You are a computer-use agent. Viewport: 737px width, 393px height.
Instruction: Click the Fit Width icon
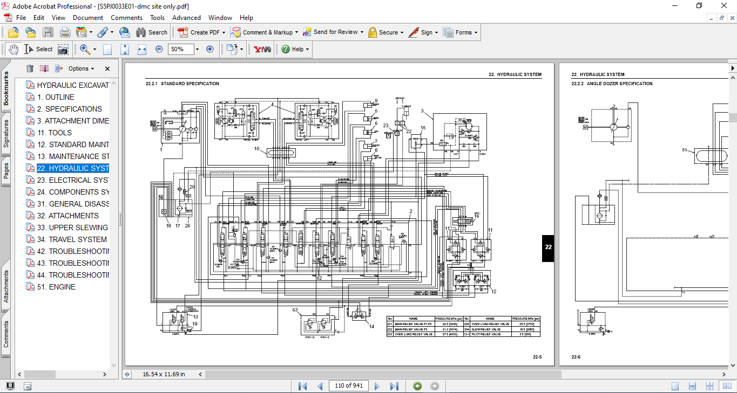[142, 49]
